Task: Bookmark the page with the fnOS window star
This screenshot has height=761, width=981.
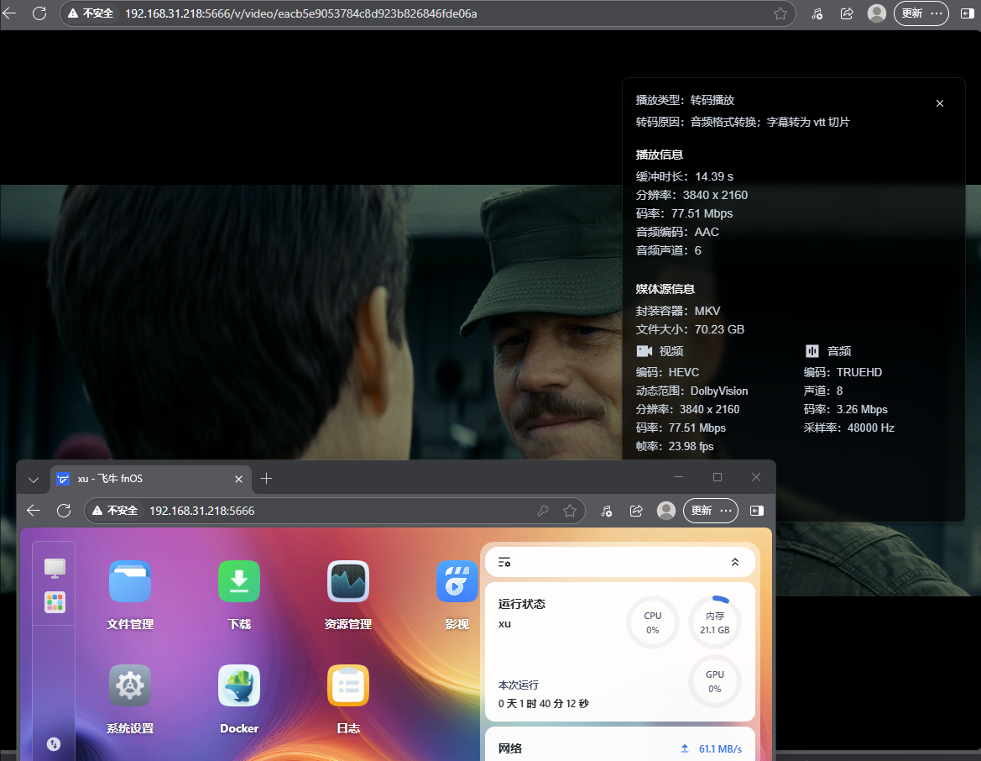Action: coord(569,511)
